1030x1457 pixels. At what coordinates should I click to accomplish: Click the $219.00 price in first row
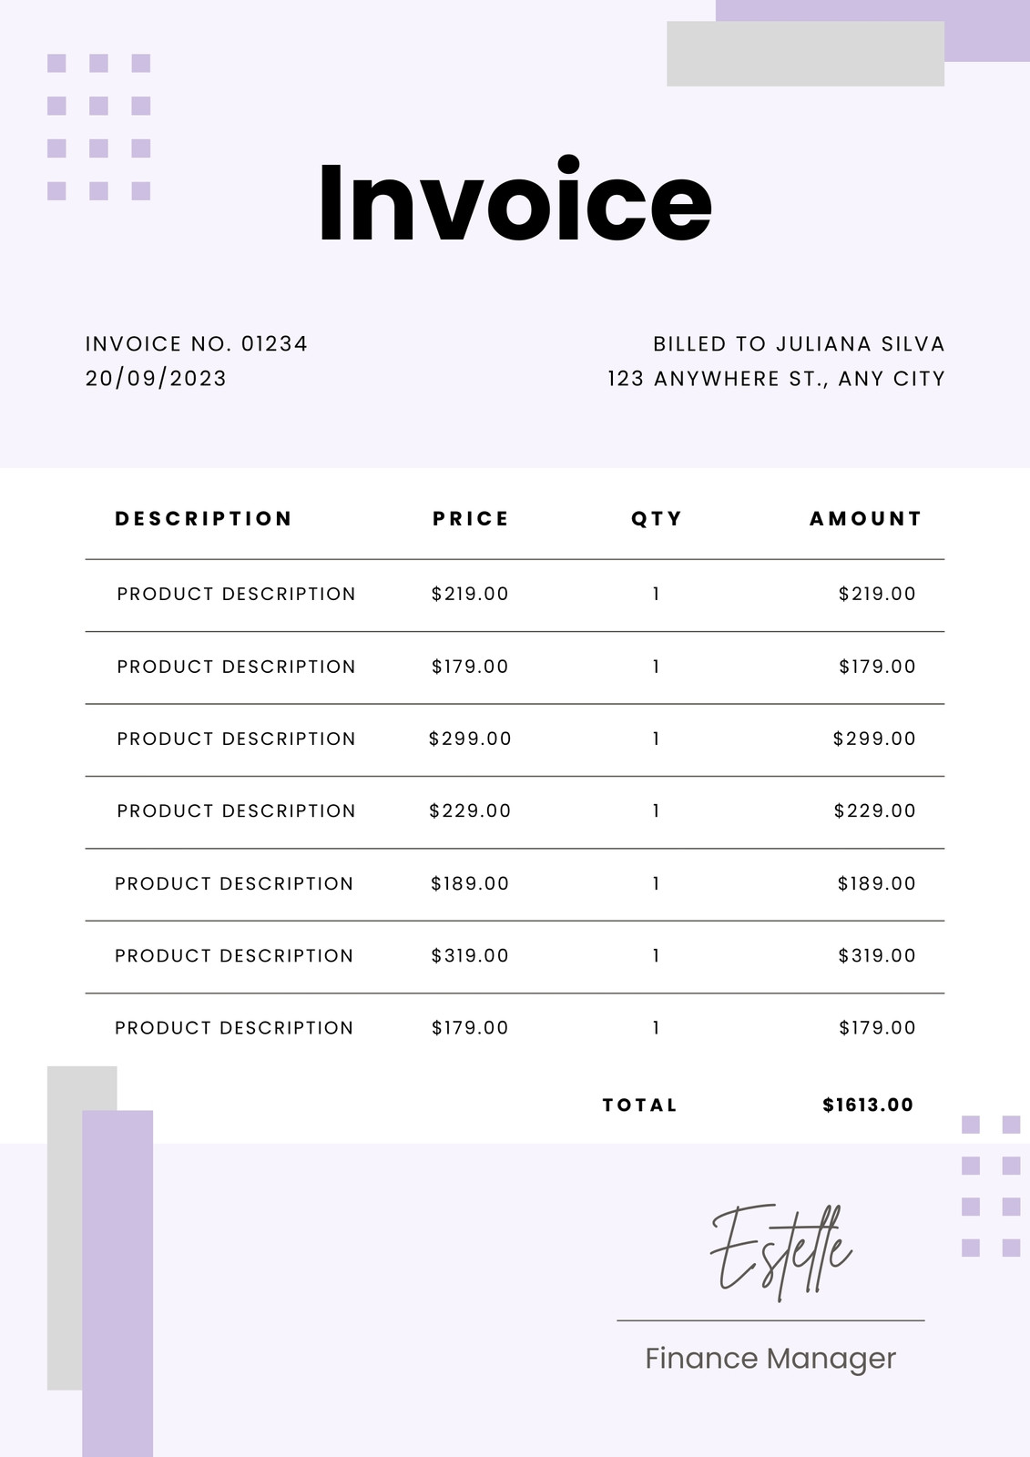[x=470, y=594]
